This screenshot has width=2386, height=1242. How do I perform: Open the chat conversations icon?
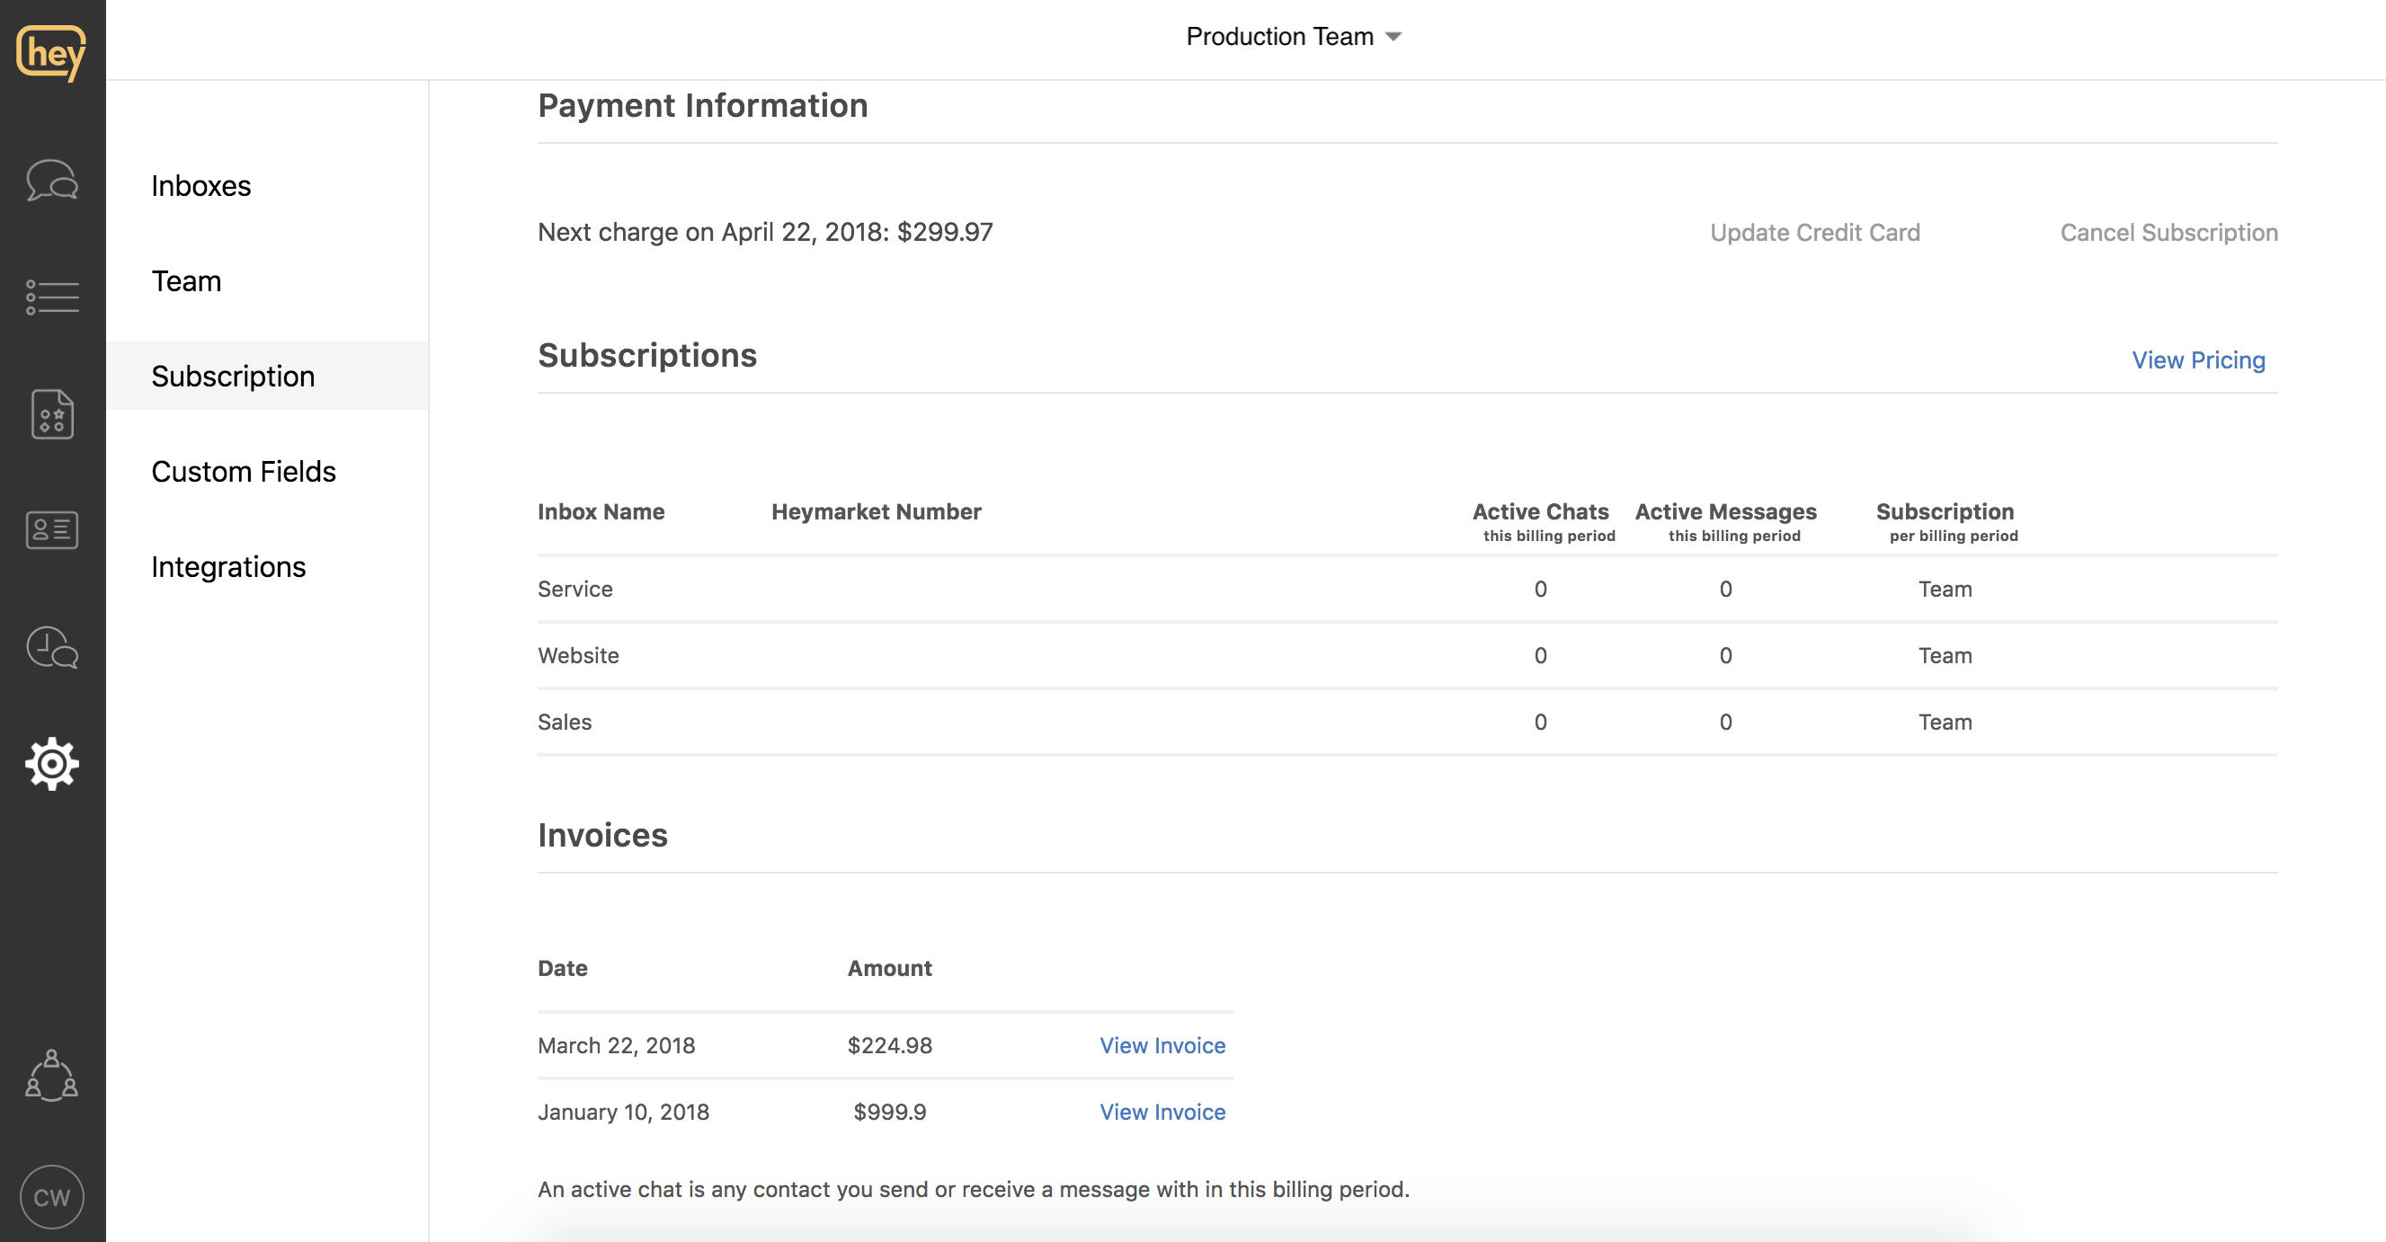(52, 180)
